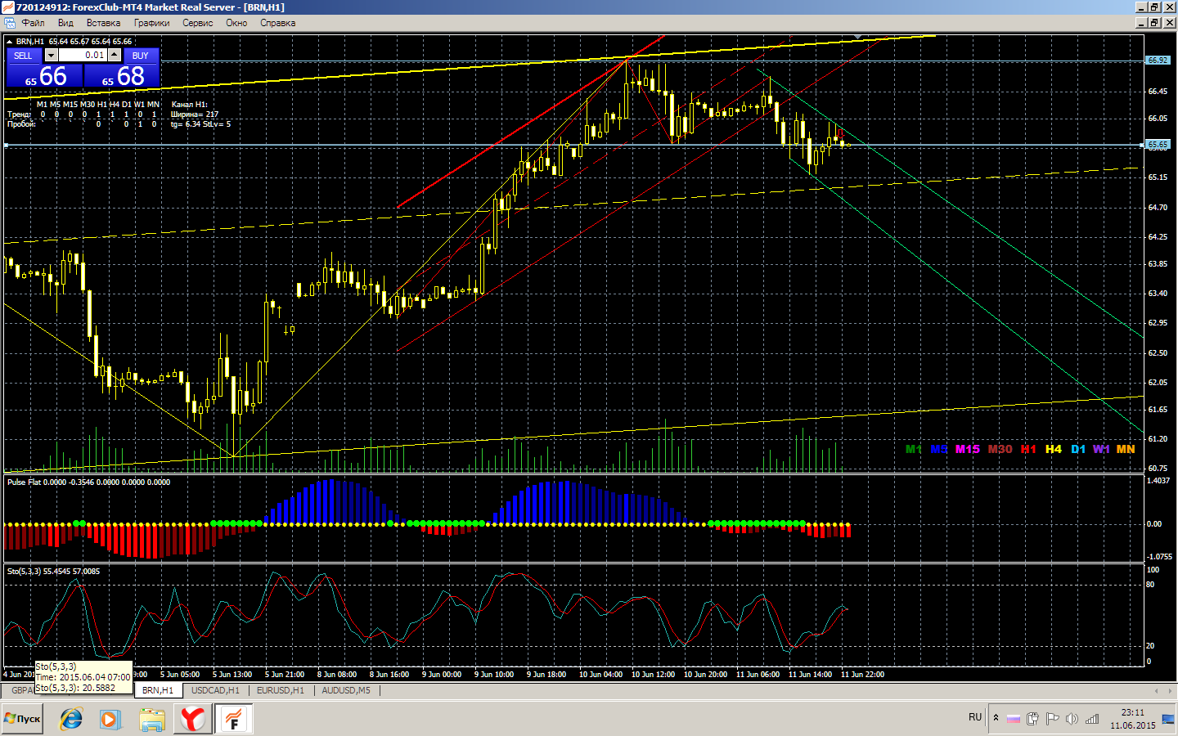Viewport: 1178px width, 736px height.
Task: Open the Пуск start button
Action: 22,719
